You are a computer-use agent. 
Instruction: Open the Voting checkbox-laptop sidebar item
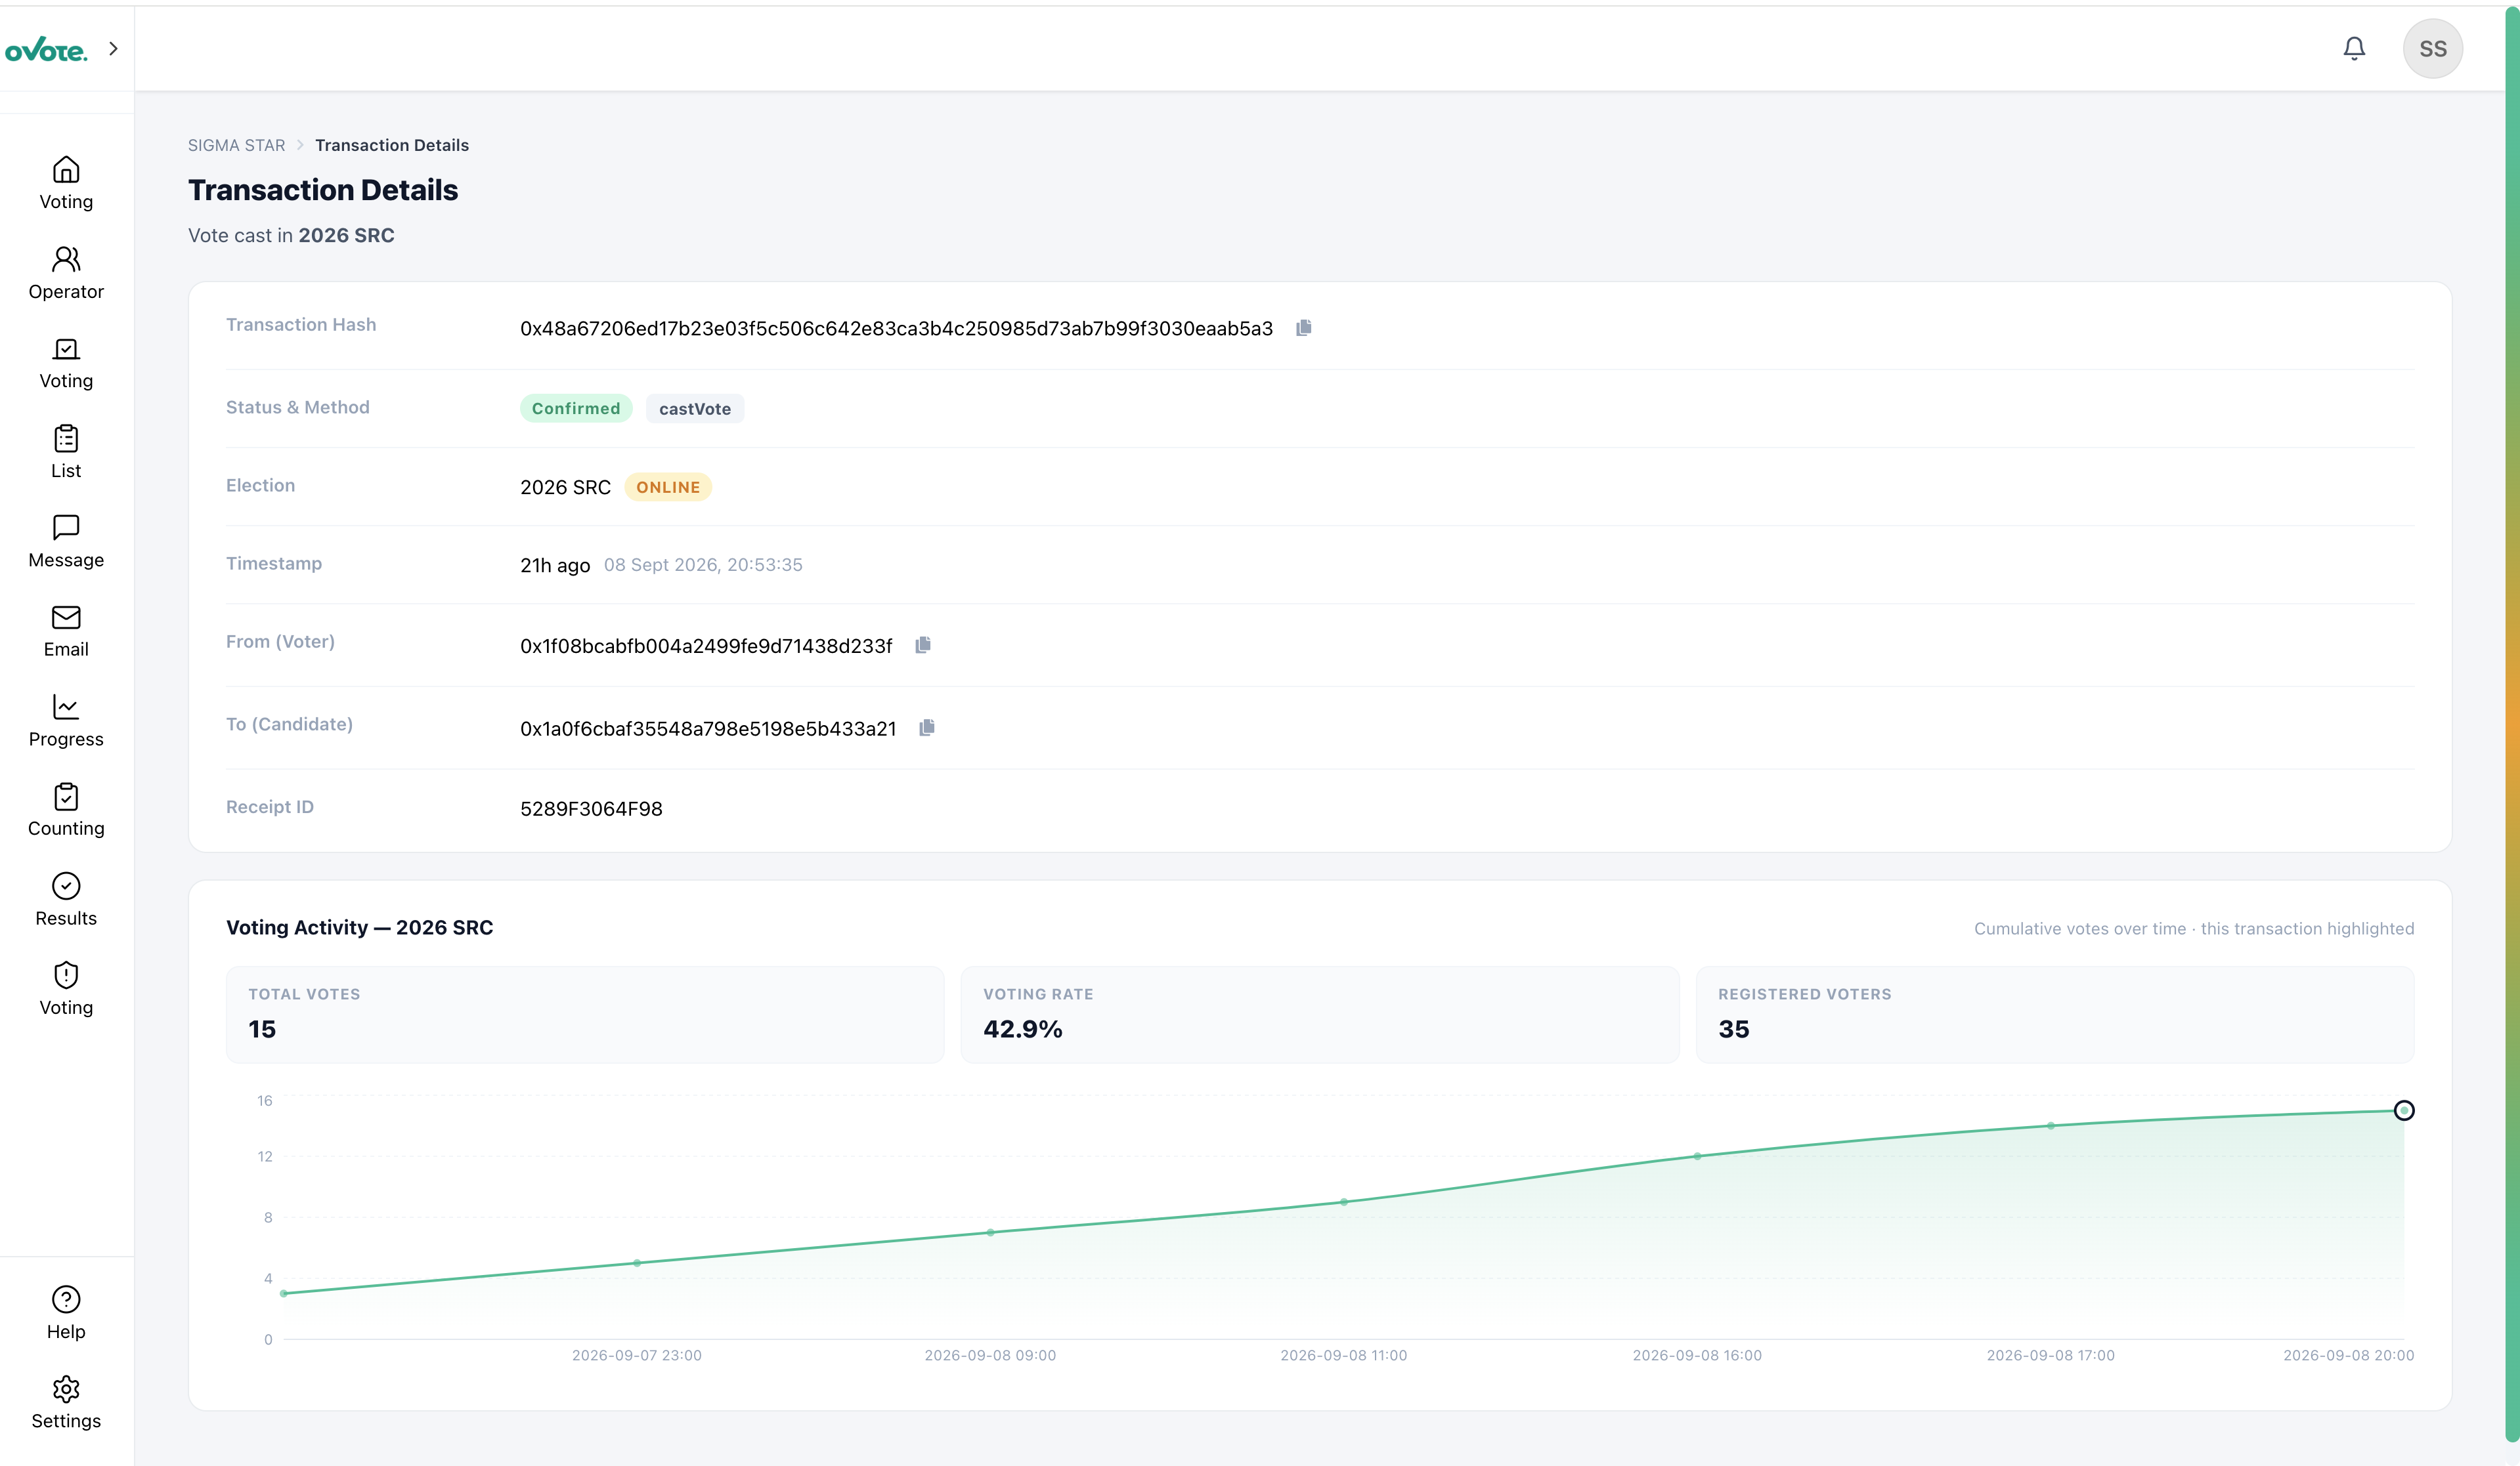click(66, 363)
